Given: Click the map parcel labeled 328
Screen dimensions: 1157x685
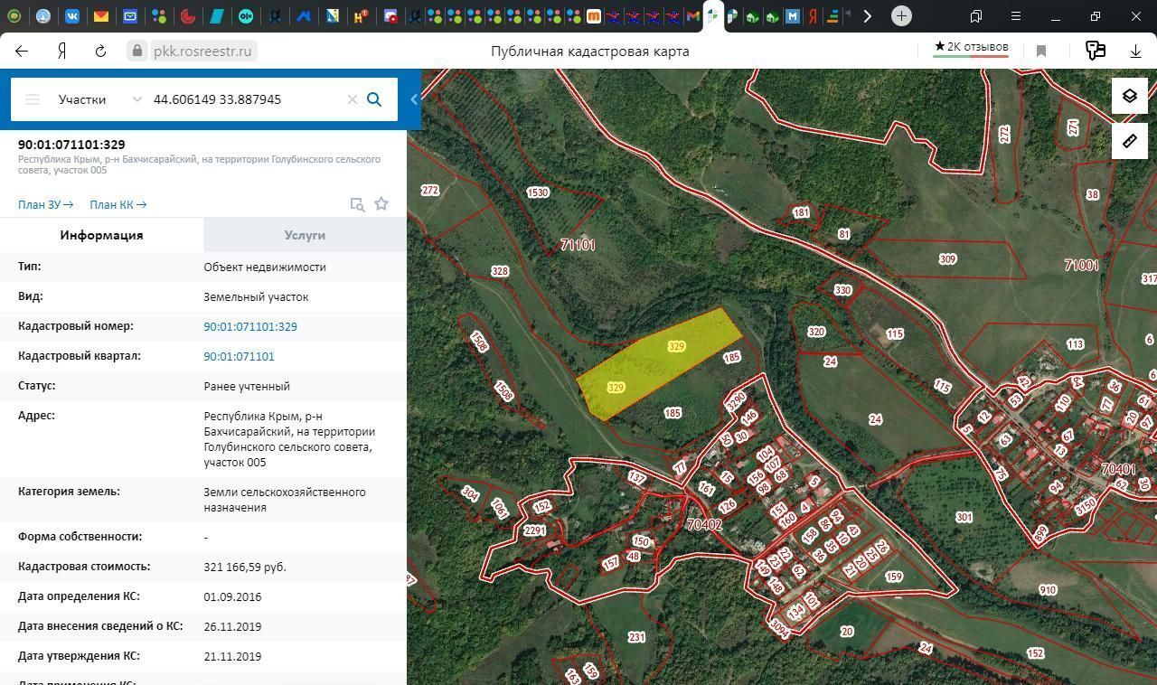Looking at the screenshot, I should point(500,271).
